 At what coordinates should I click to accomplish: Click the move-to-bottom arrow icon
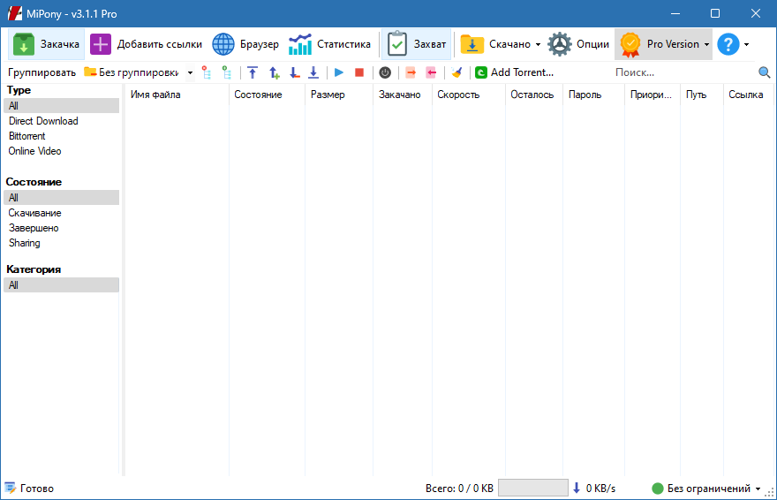[313, 72]
